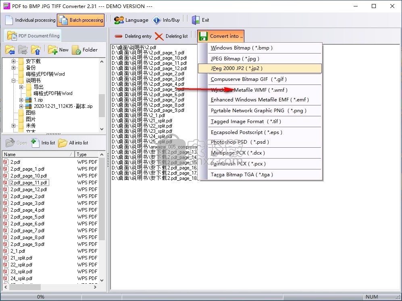This screenshot has width=402, height=301.
Task: Add selected file via Into list
Action: click(43, 142)
